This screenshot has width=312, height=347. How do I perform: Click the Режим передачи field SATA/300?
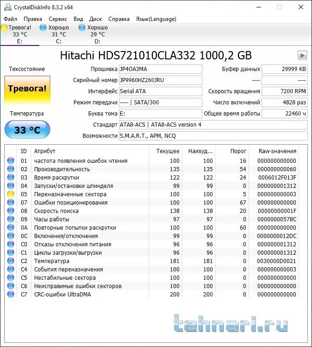pos(161,103)
